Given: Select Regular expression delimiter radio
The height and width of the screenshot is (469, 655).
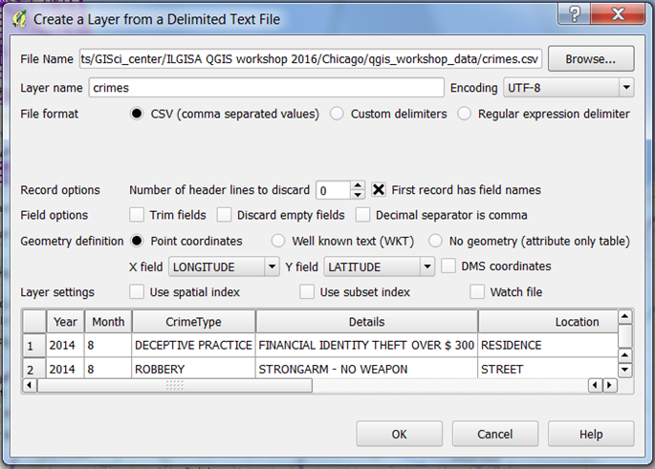Looking at the screenshot, I should tap(464, 114).
